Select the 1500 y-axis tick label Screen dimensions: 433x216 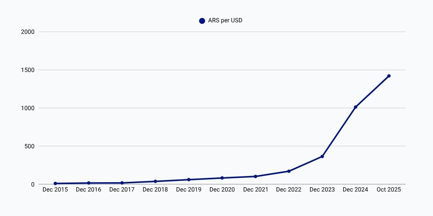coord(28,70)
